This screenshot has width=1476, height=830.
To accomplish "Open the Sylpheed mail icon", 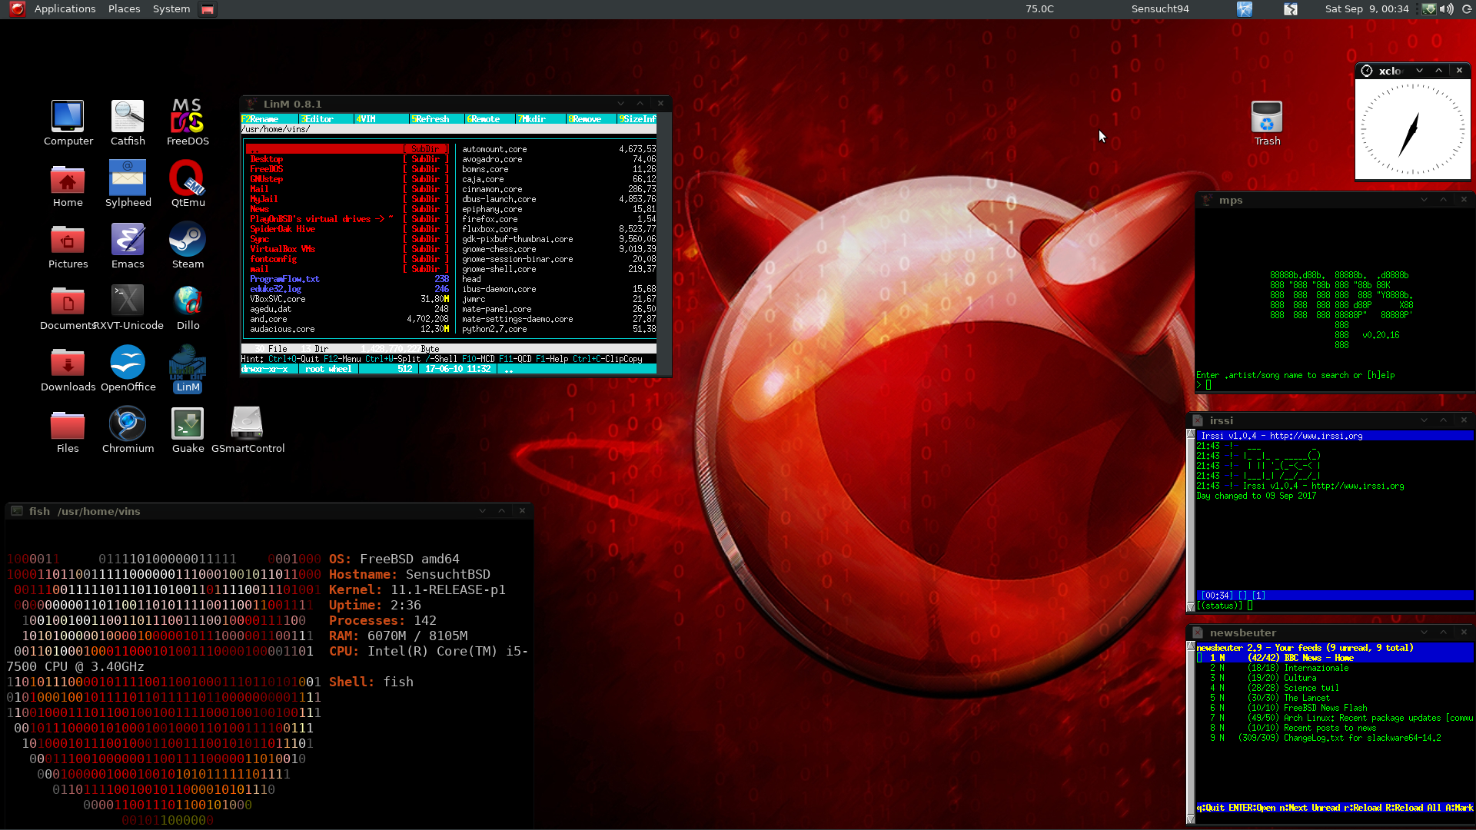I will pos(128,179).
